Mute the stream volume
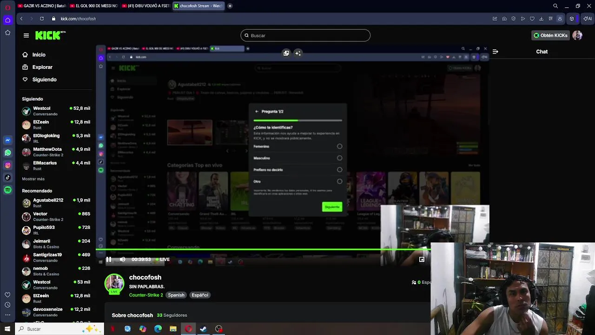 [x=122, y=260]
